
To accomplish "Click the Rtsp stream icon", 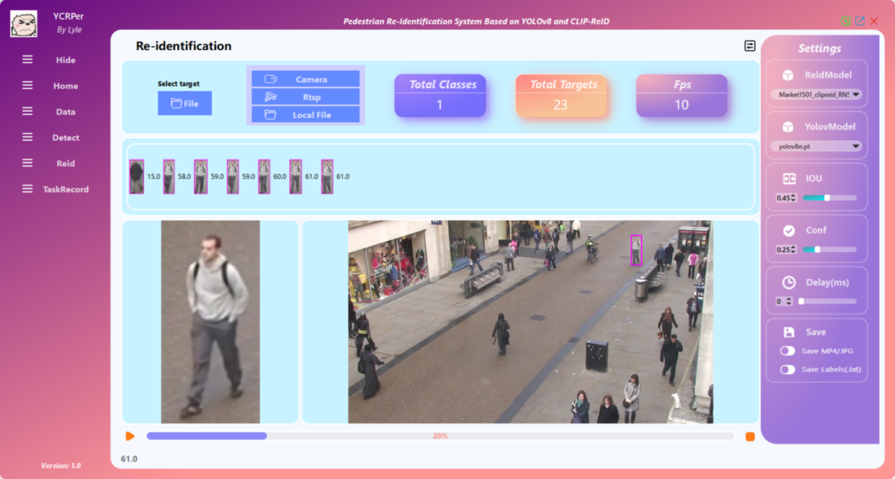I will [270, 97].
